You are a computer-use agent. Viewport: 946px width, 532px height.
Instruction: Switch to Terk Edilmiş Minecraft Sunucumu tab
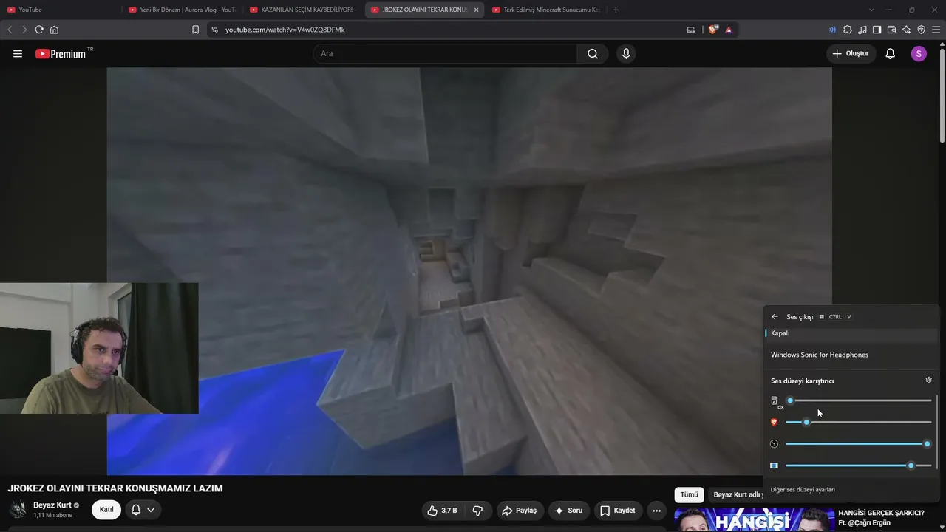pyautogui.click(x=545, y=10)
